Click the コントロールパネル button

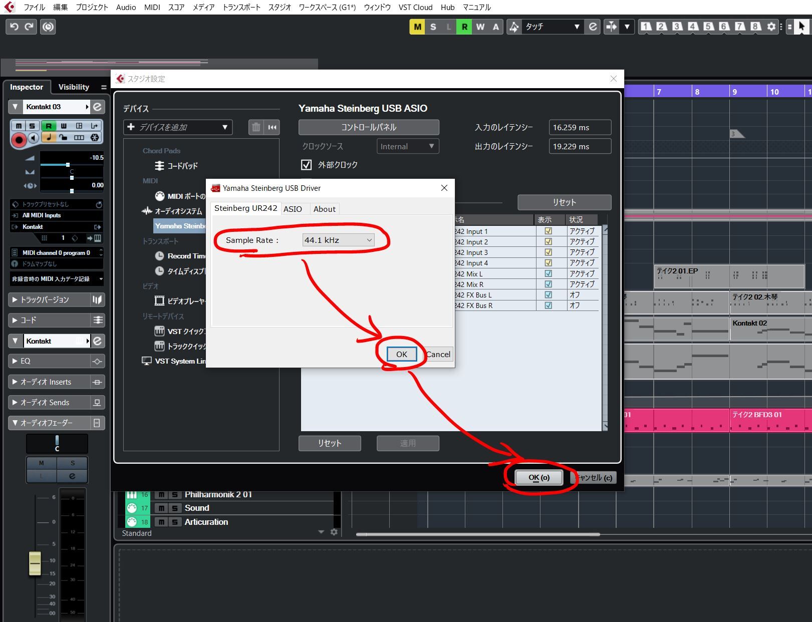point(369,127)
